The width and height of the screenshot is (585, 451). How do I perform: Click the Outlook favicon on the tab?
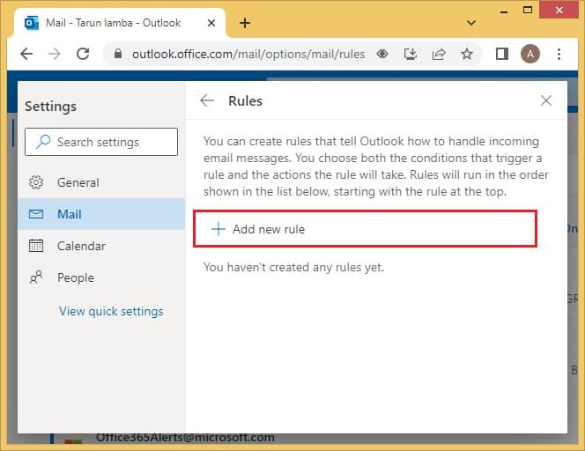coord(32,23)
